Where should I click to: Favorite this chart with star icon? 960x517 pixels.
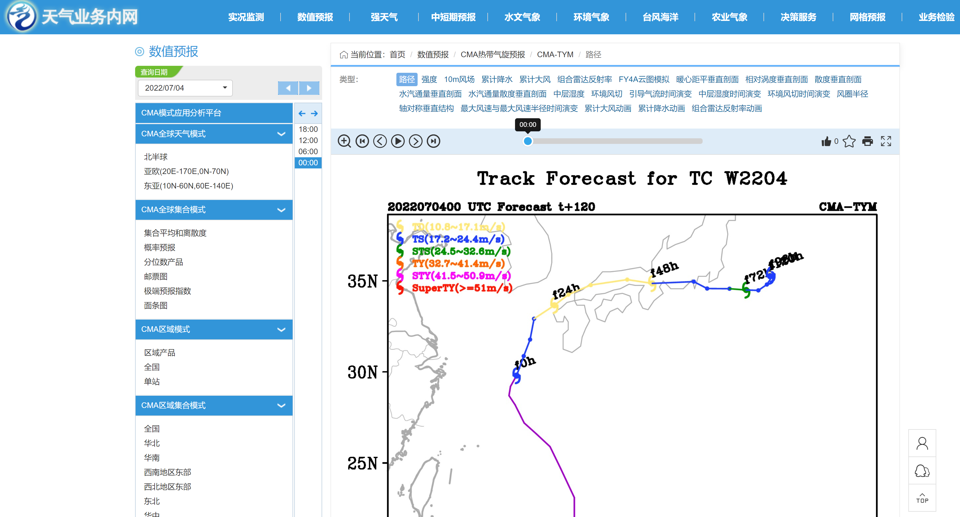point(849,141)
